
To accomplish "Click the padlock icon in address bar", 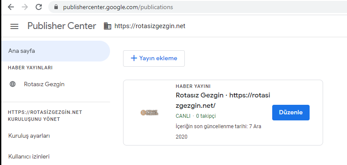I will point(56,7).
